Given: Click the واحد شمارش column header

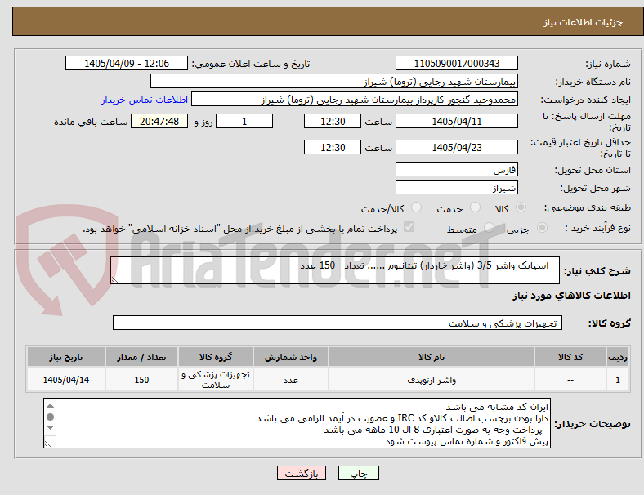Looking at the screenshot, I should 290,357.
